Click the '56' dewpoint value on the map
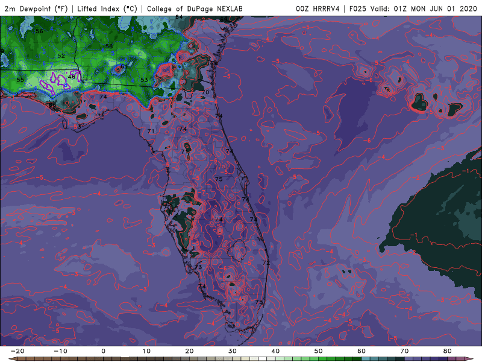This screenshot has height=362, width=482. (39, 31)
